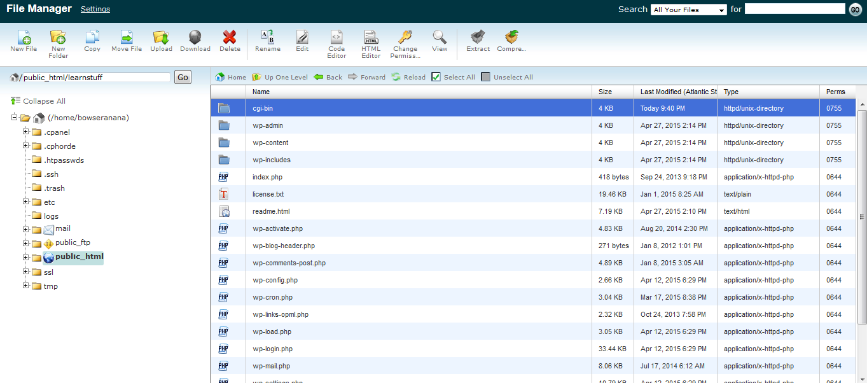Image resolution: width=867 pixels, height=383 pixels.
Task: Click the Unselect All checkbox
Action: (x=486, y=77)
